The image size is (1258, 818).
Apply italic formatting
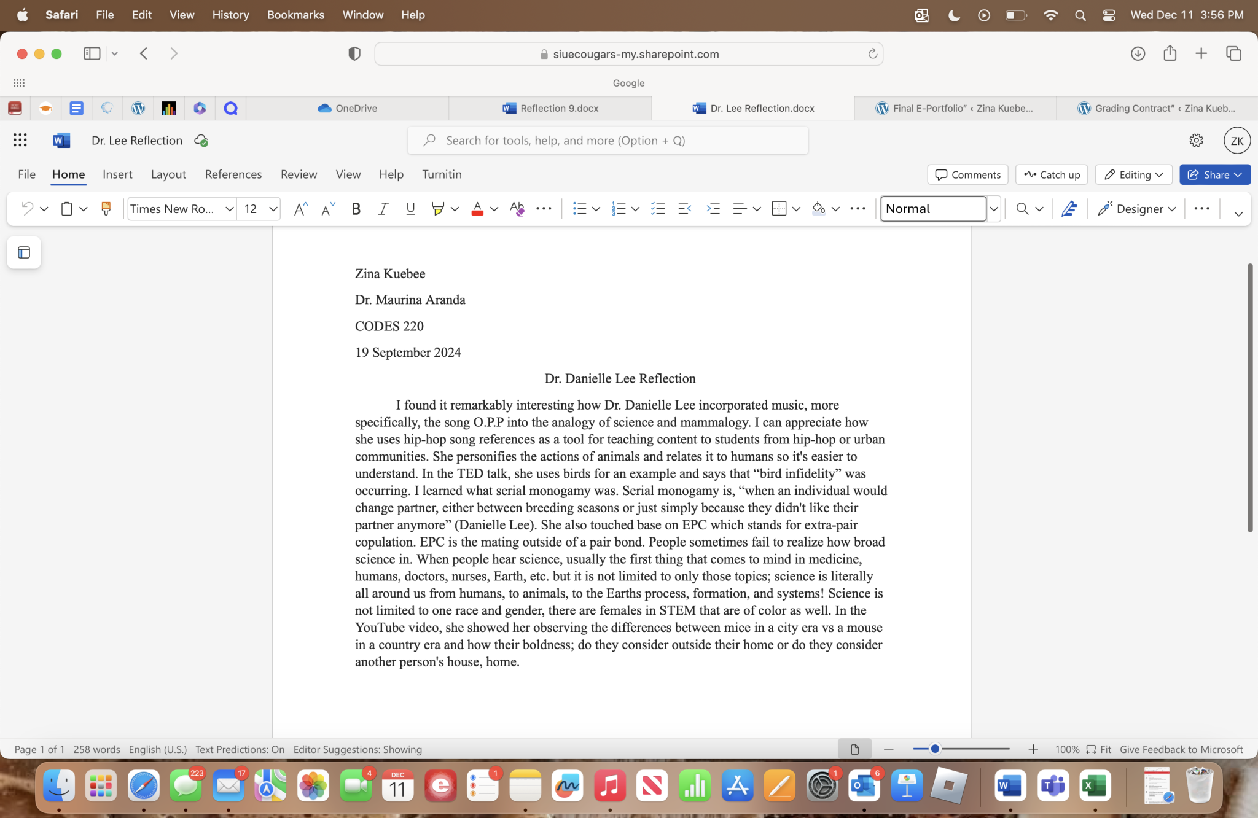[x=383, y=209]
